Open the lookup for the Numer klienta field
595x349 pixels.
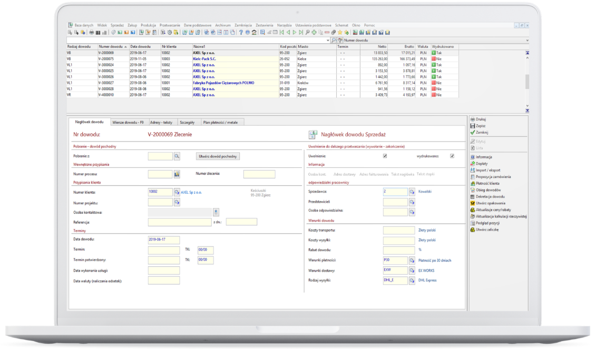point(177,192)
